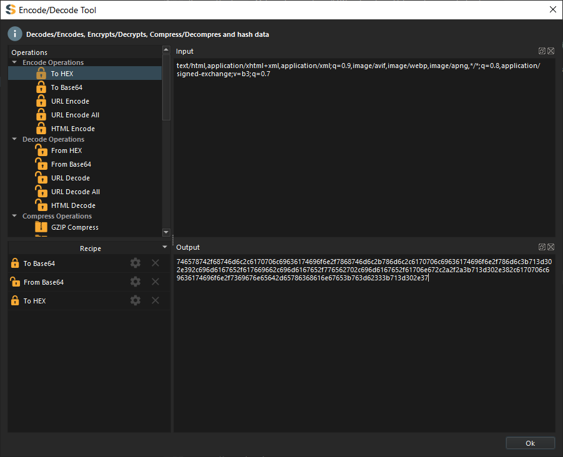Select the HTML Encode operation
The image size is (563, 457).
[x=74, y=128]
